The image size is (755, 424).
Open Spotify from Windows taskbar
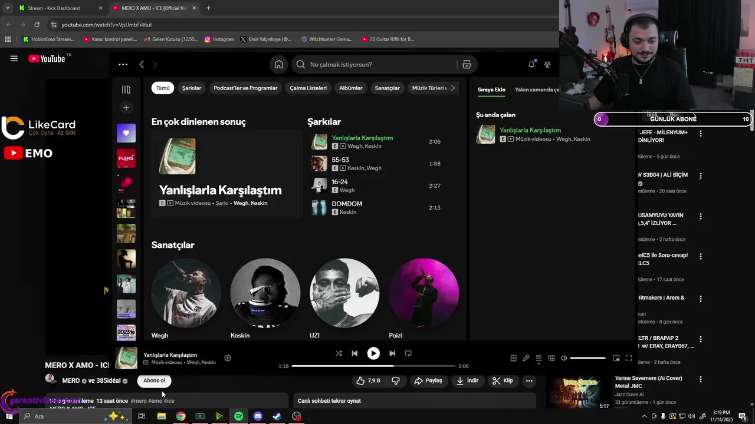click(x=238, y=416)
